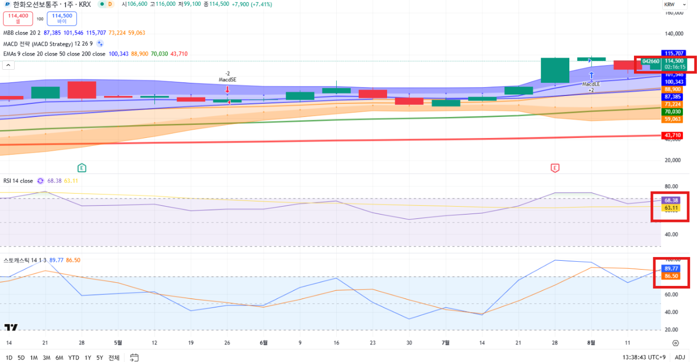Collapse the indicator legend with the chevron
Viewport: 697px width, 362px height.
coord(8,65)
